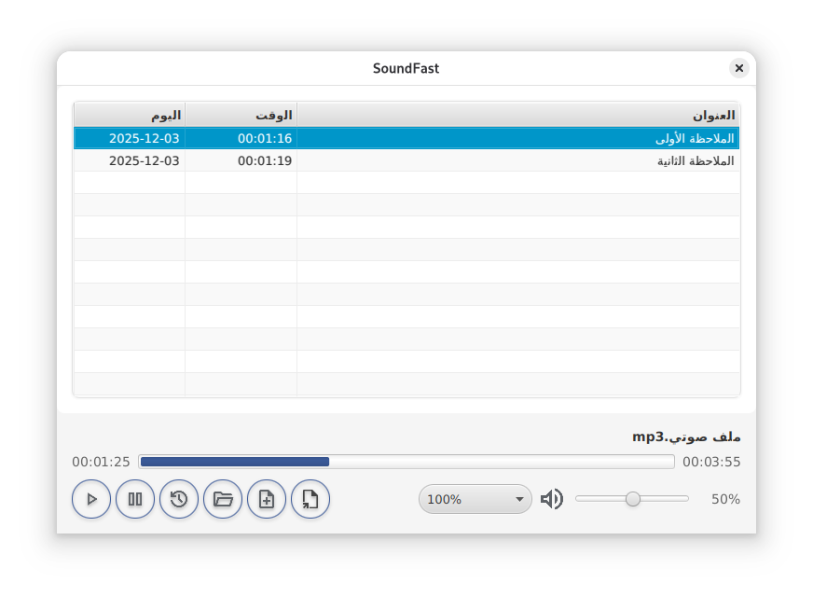The height and width of the screenshot is (596, 813).
Task: Open the 100% playback speed dropdown
Action: tap(475, 499)
